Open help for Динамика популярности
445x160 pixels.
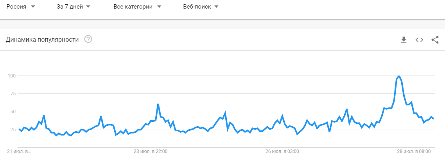click(88, 39)
